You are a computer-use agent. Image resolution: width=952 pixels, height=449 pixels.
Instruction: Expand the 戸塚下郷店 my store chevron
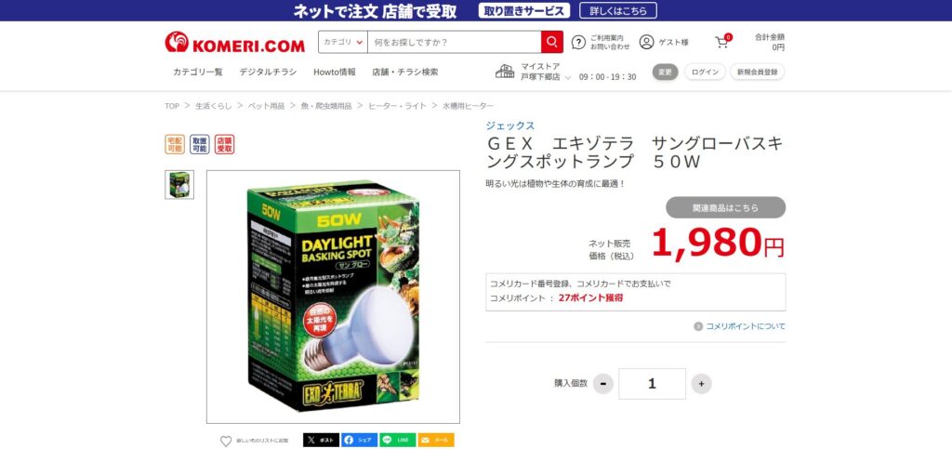click(568, 78)
